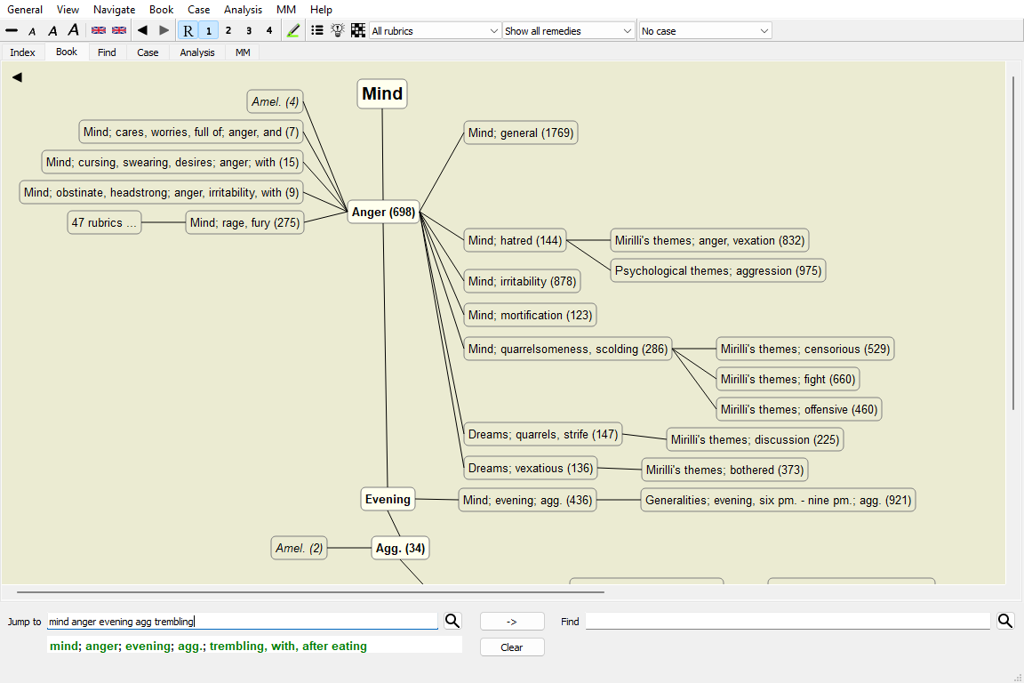The height and width of the screenshot is (683, 1024).
Task: Switch to the Index tab
Action: point(23,52)
